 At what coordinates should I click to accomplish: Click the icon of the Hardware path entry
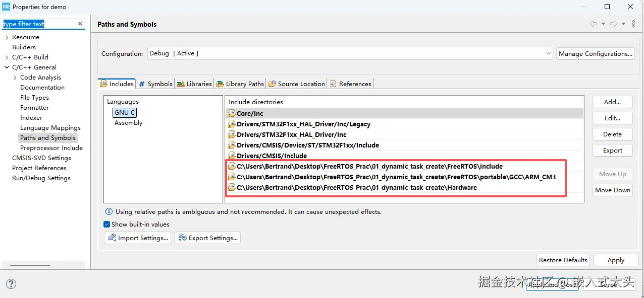click(x=232, y=187)
